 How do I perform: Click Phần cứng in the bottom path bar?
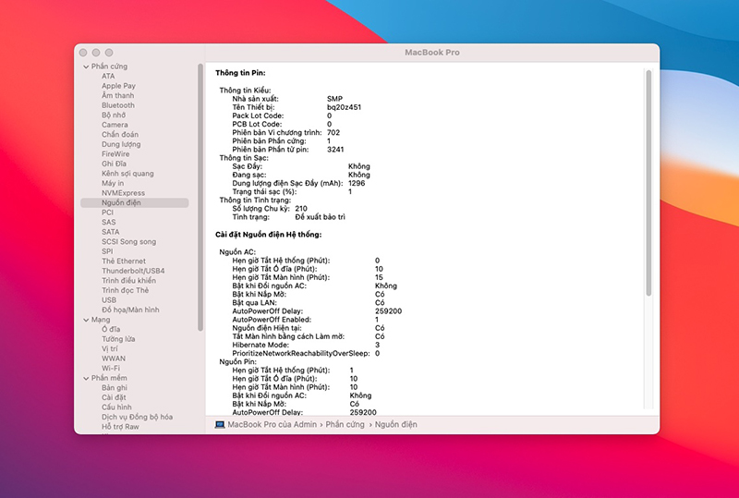coord(345,424)
